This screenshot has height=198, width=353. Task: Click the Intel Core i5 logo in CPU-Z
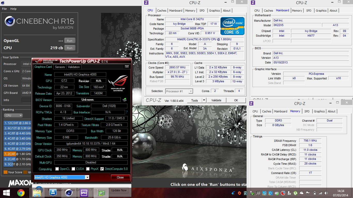pyautogui.click(x=232, y=26)
